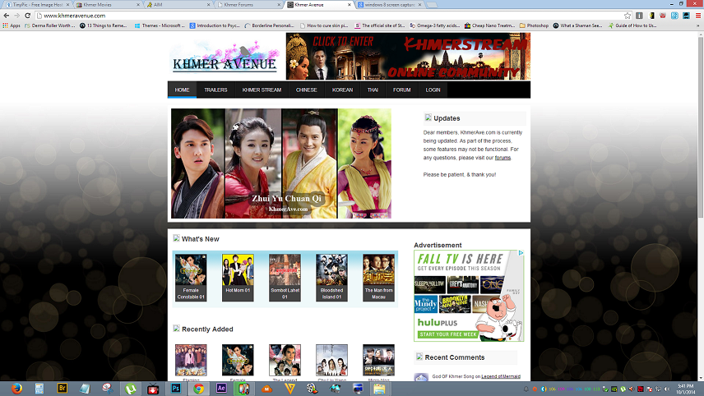Open Firefox from the taskbar
The image size is (704, 396).
pos(18,388)
